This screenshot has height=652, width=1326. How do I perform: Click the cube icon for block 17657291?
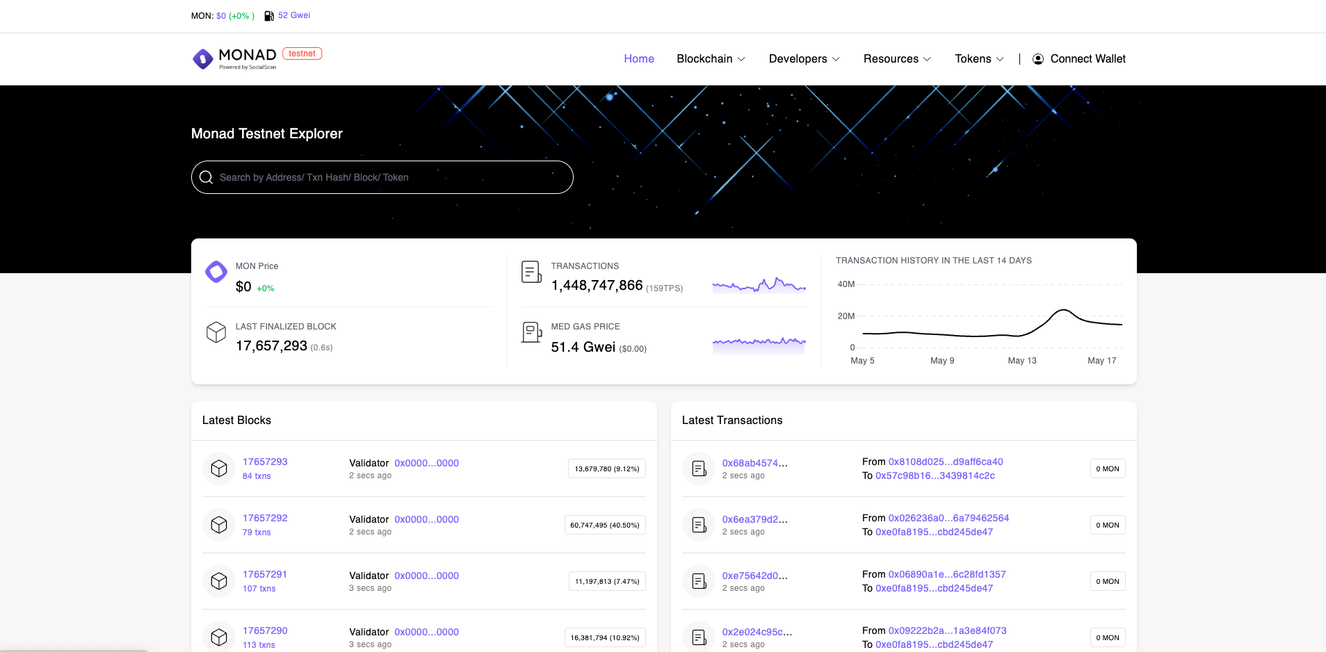pos(219,581)
